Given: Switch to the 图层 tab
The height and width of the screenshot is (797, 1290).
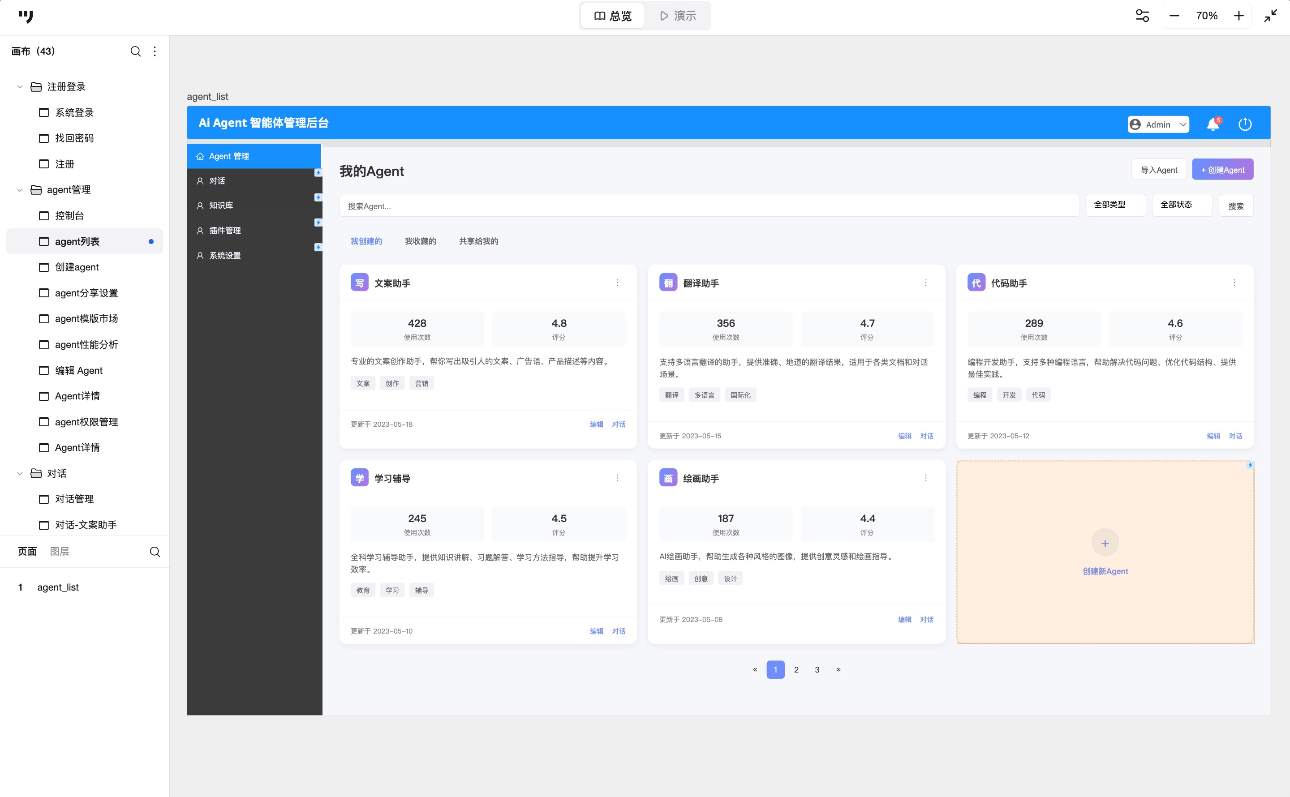Looking at the screenshot, I should tap(60, 551).
